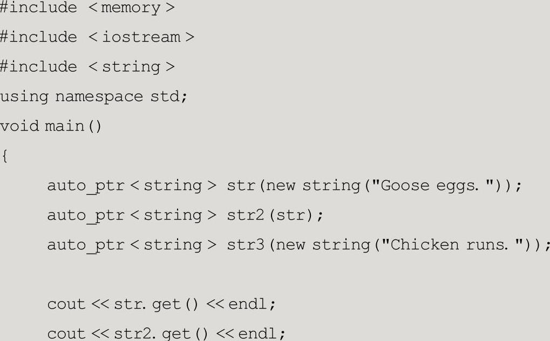
Task: Click the void keyword before main
Action: tap(19, 126)
